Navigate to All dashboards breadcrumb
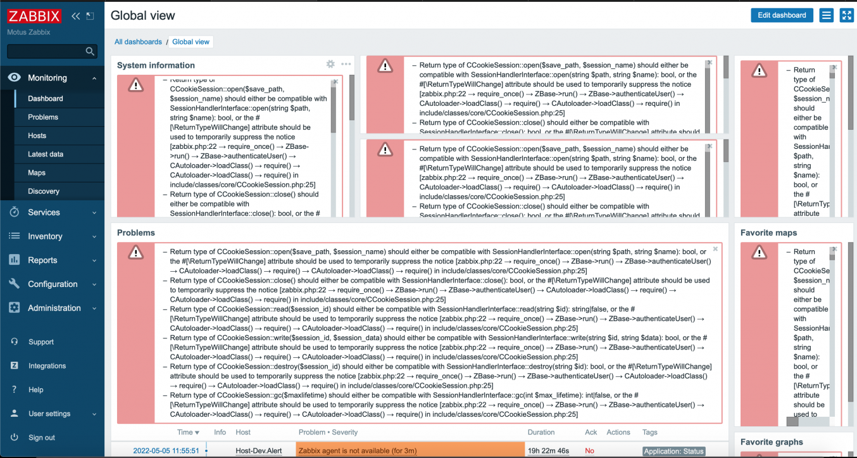Image resolution: width=857 pixels, height=458 pixels. click(138, 42)
